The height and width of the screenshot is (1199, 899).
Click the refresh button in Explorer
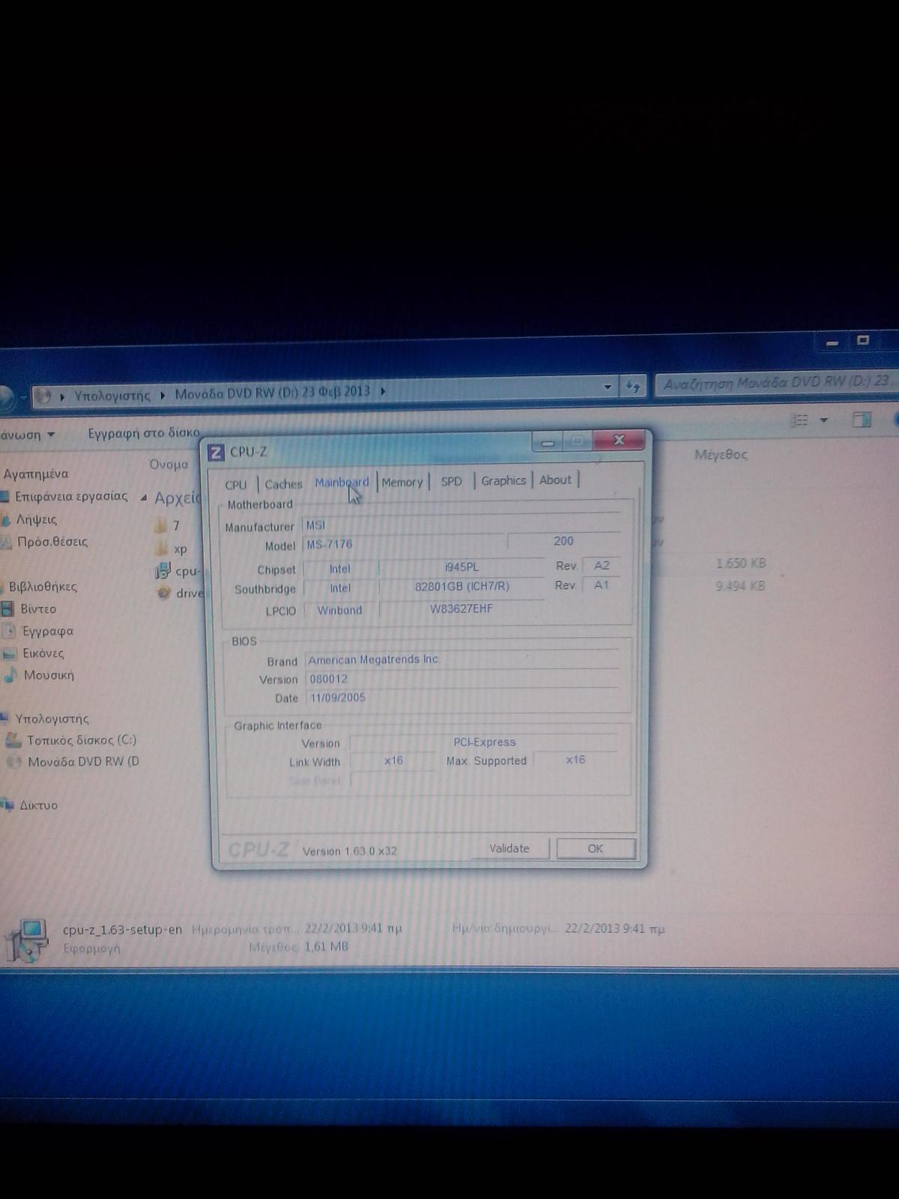coord(633,387)
